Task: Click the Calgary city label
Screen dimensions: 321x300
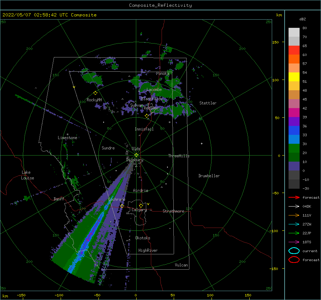Action: pyautogui.click(x=139, y=210)
